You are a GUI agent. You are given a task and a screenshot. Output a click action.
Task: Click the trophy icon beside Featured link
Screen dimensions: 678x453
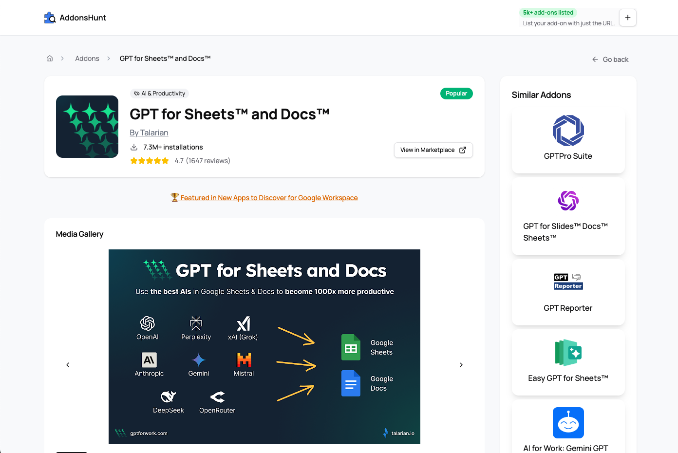[175, 197]
